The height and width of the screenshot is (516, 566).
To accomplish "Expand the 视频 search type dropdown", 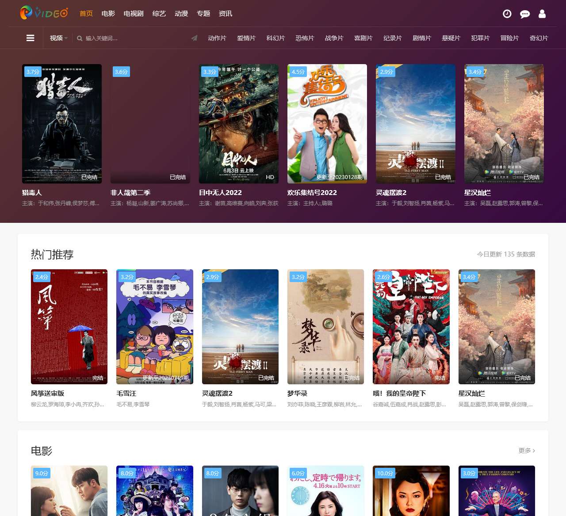I will 58,38.
